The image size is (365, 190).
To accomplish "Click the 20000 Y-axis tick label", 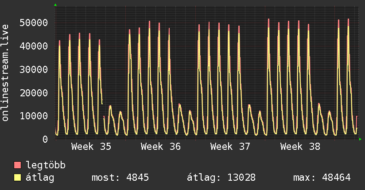I will 34,93.
